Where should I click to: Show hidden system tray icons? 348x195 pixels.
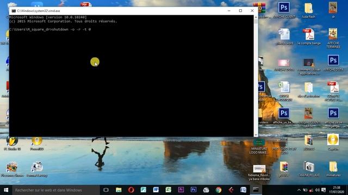[x=299, y=190]
